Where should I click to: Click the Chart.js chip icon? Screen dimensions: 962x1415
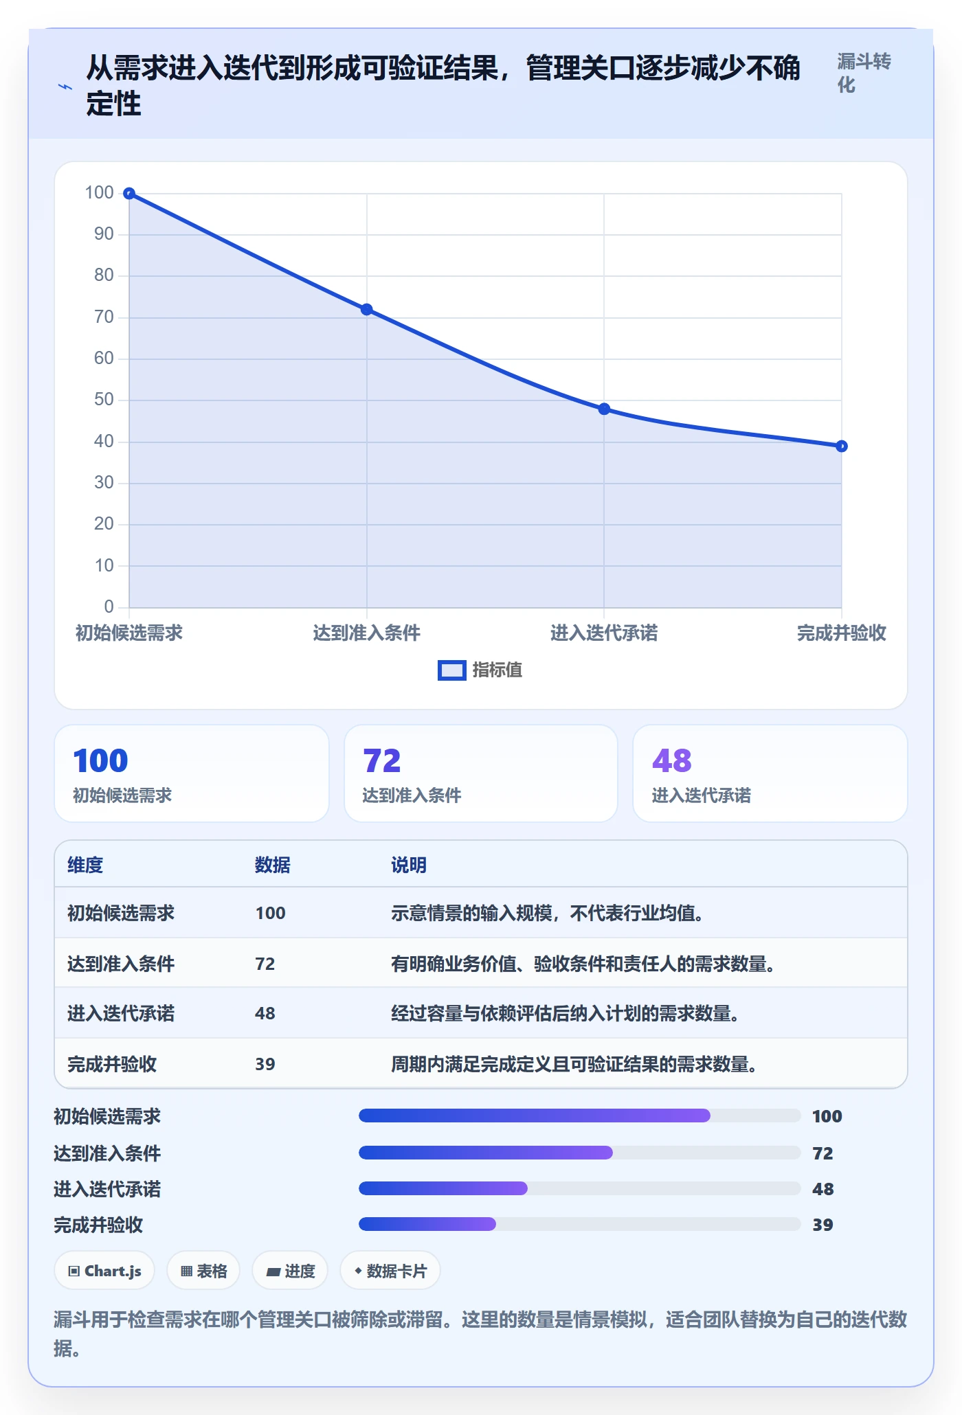(74, 1271)
